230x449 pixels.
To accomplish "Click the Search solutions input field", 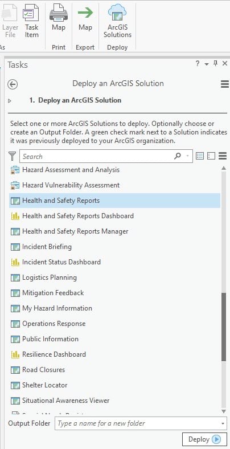I will (97, 156).
